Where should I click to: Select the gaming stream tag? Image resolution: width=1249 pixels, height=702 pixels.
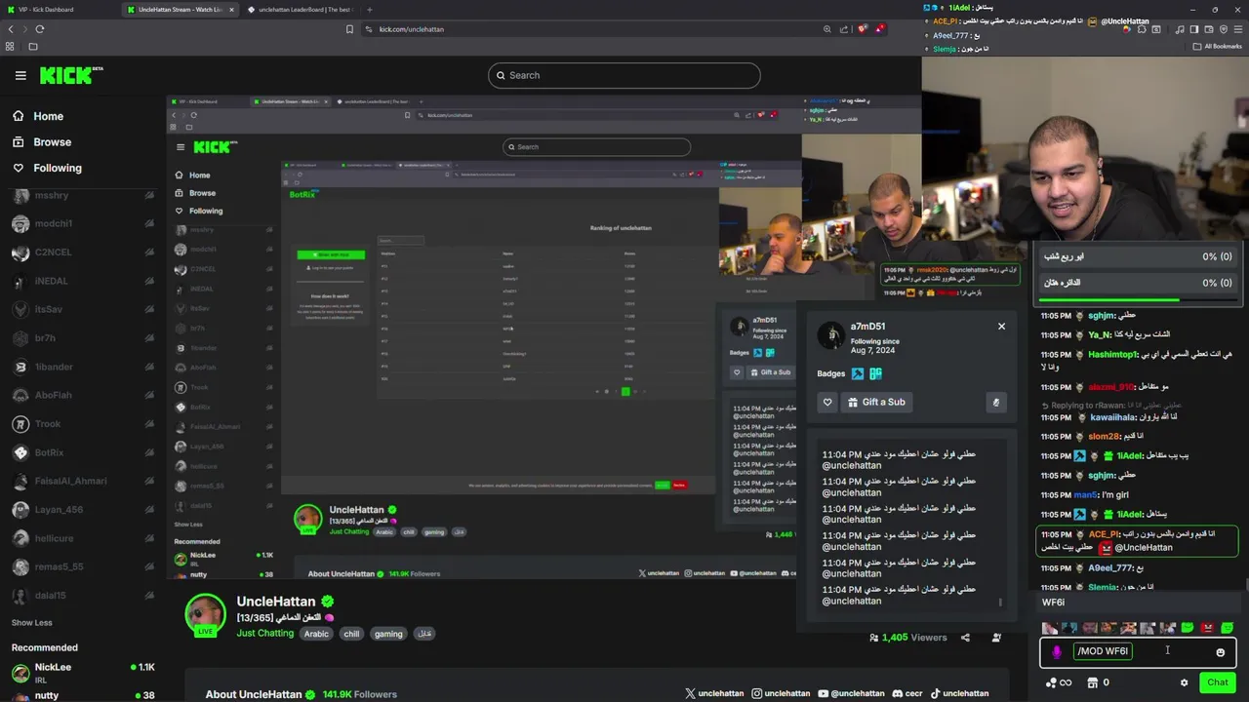388,634
